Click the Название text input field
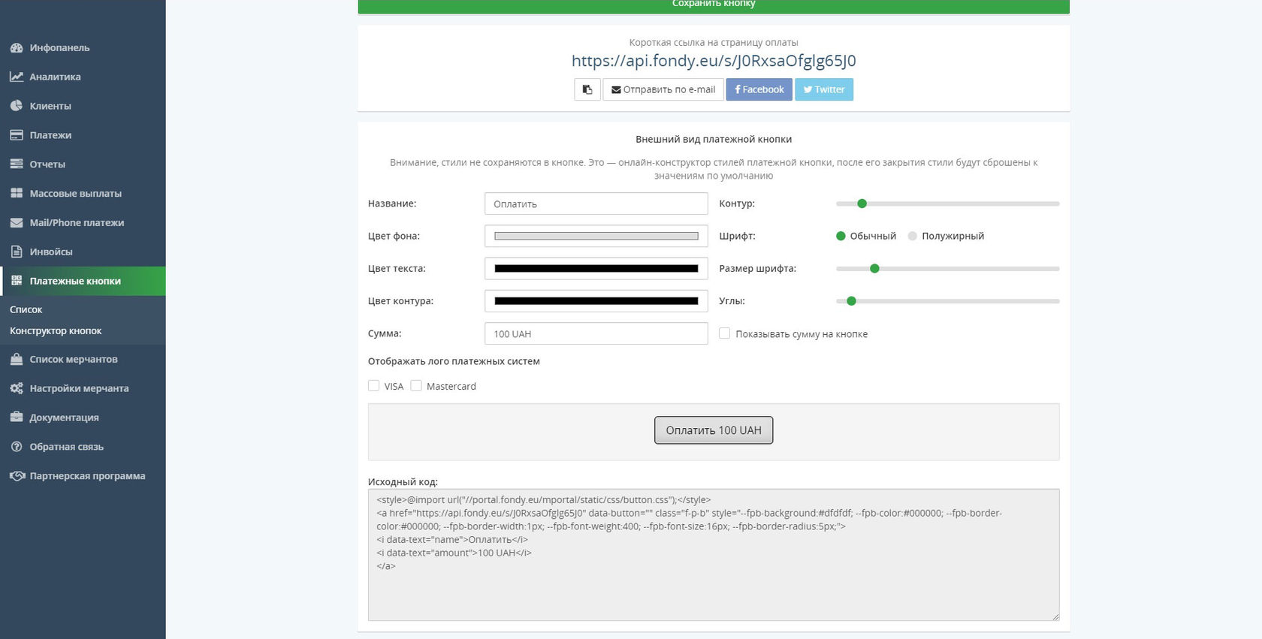1262x639 pixels. point(596,204)
